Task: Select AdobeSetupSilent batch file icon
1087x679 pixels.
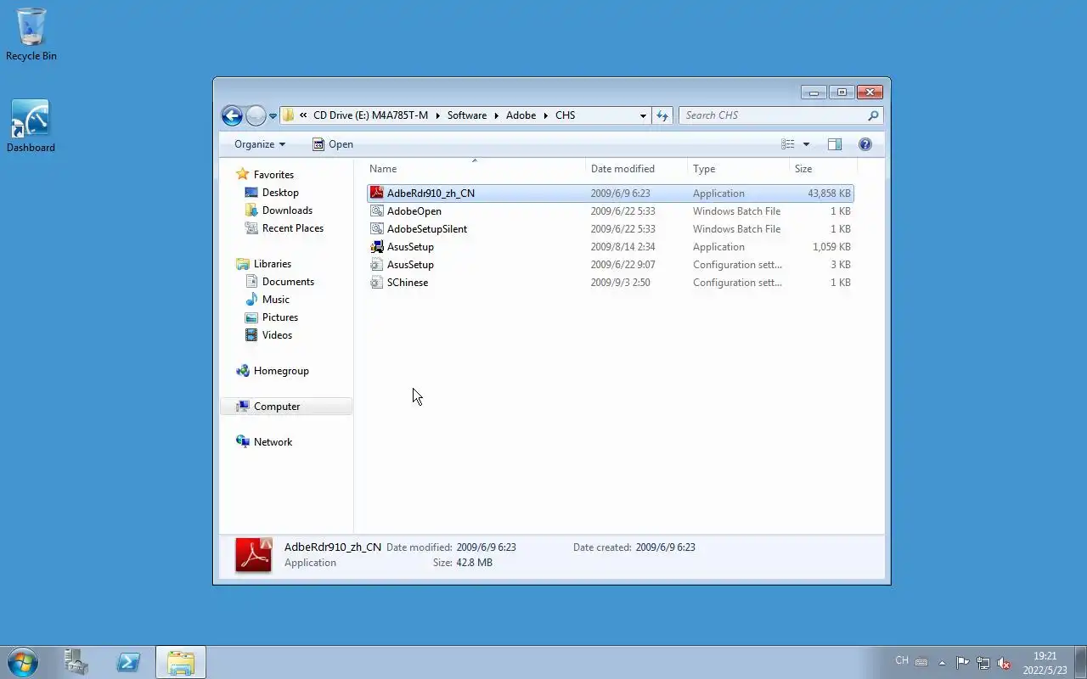Action: tap(377, 229)
